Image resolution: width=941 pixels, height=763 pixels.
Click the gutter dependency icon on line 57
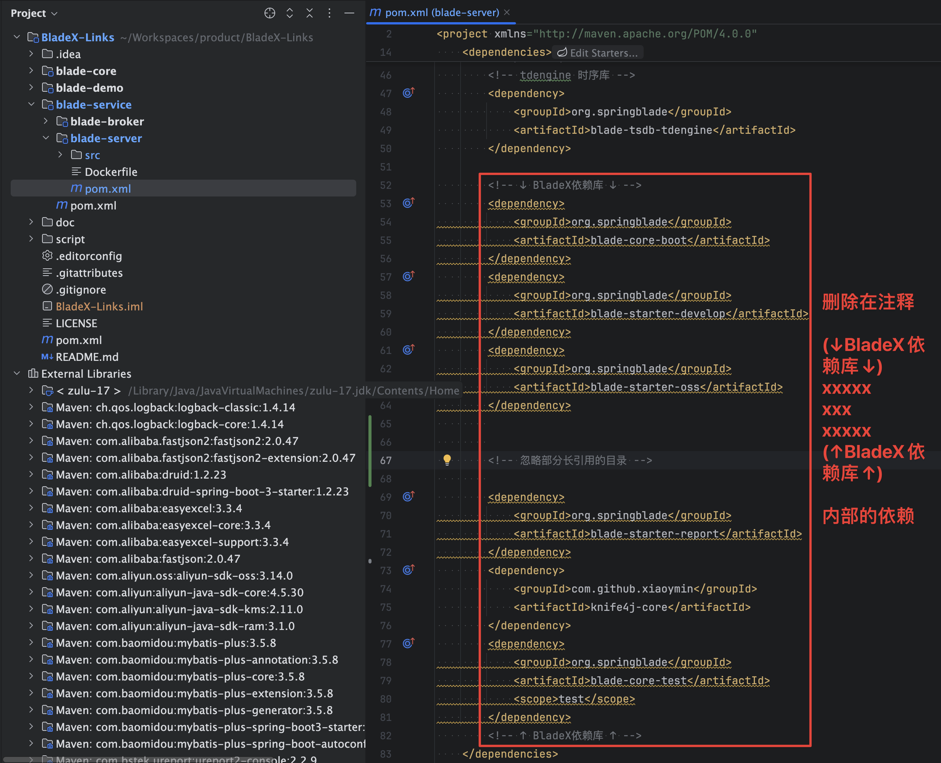[x=409, y=276]
